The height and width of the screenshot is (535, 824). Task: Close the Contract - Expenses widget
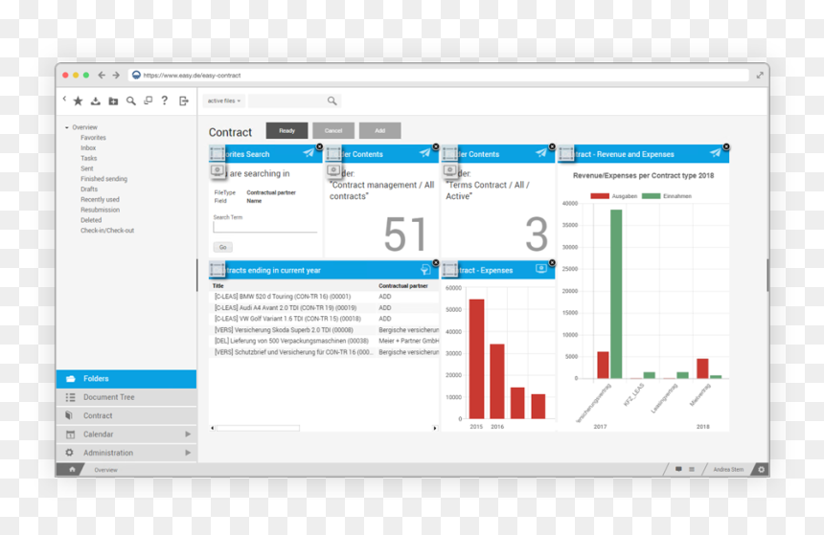[552, 262]
